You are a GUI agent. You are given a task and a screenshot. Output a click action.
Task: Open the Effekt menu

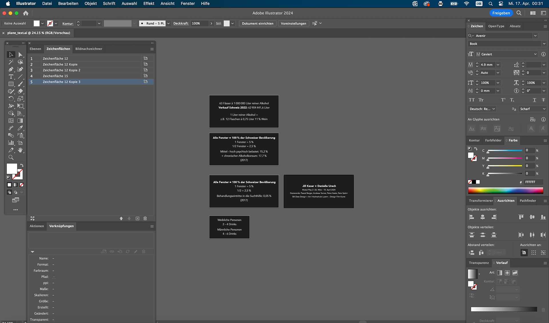click(x=149, y=3)
